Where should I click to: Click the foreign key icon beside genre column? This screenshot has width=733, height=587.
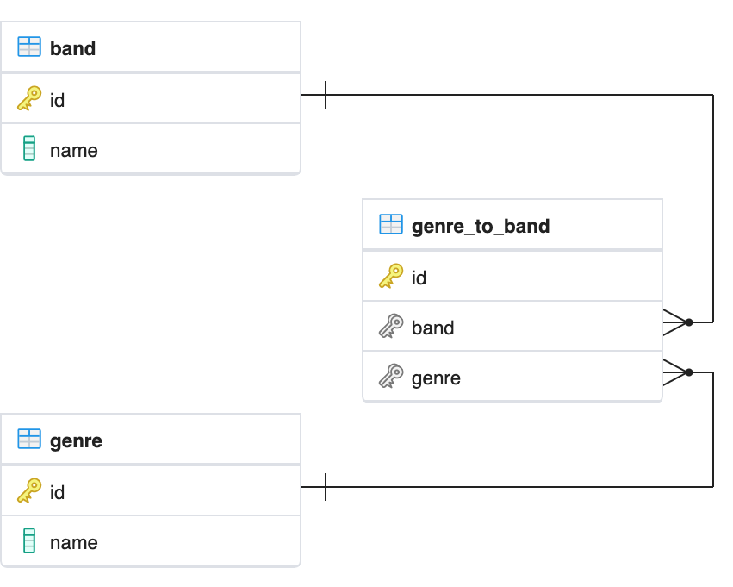391,376
